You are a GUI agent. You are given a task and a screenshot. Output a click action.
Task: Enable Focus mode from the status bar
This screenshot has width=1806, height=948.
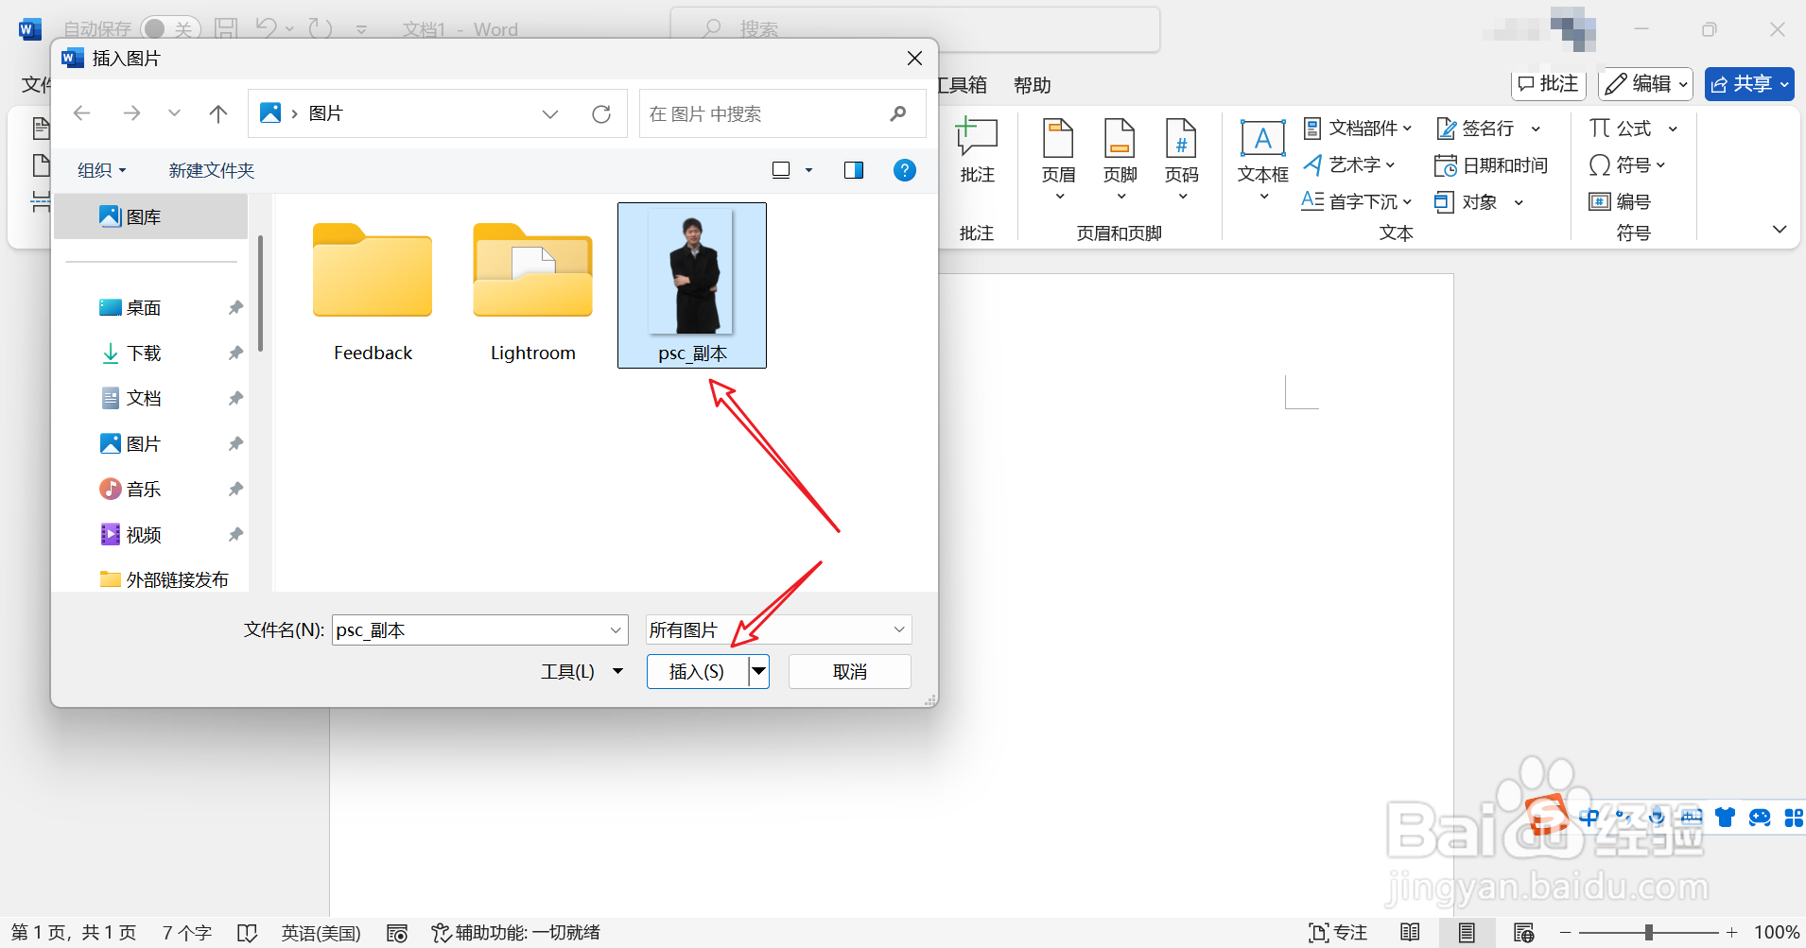coord(1339,932)
